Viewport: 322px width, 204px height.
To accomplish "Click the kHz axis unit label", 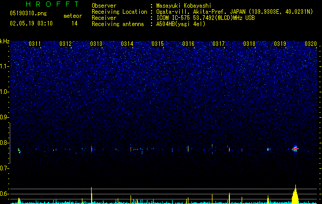I will click(x=5, y=41).
